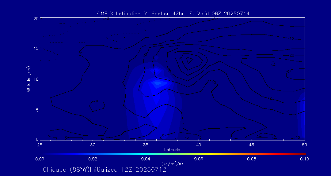This screenshot has height=176, width=331.
Task: Click latitude tick label "40"
Action: point(199,145)
